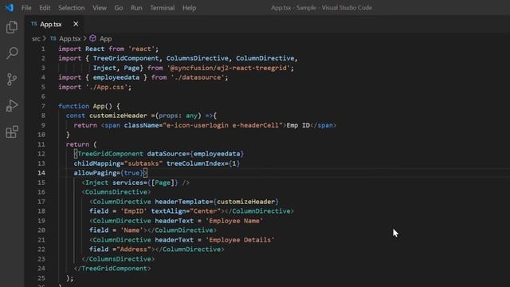Open the Terminal menu

(x=162, y=8)
